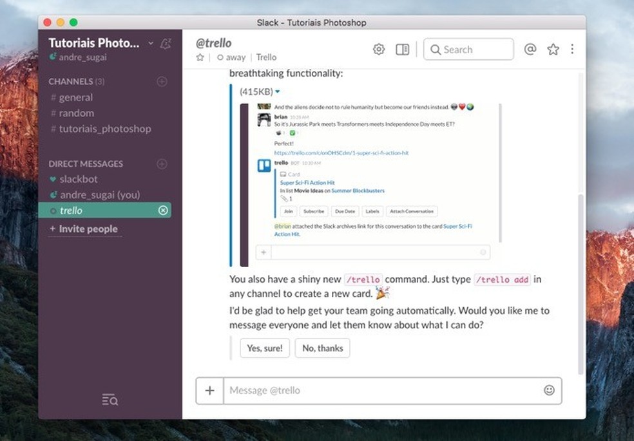Collapse the 415KB attachment preview

pos(277,91)
